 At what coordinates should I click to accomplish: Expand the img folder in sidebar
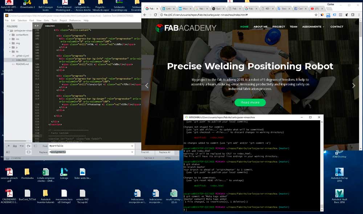10,43
